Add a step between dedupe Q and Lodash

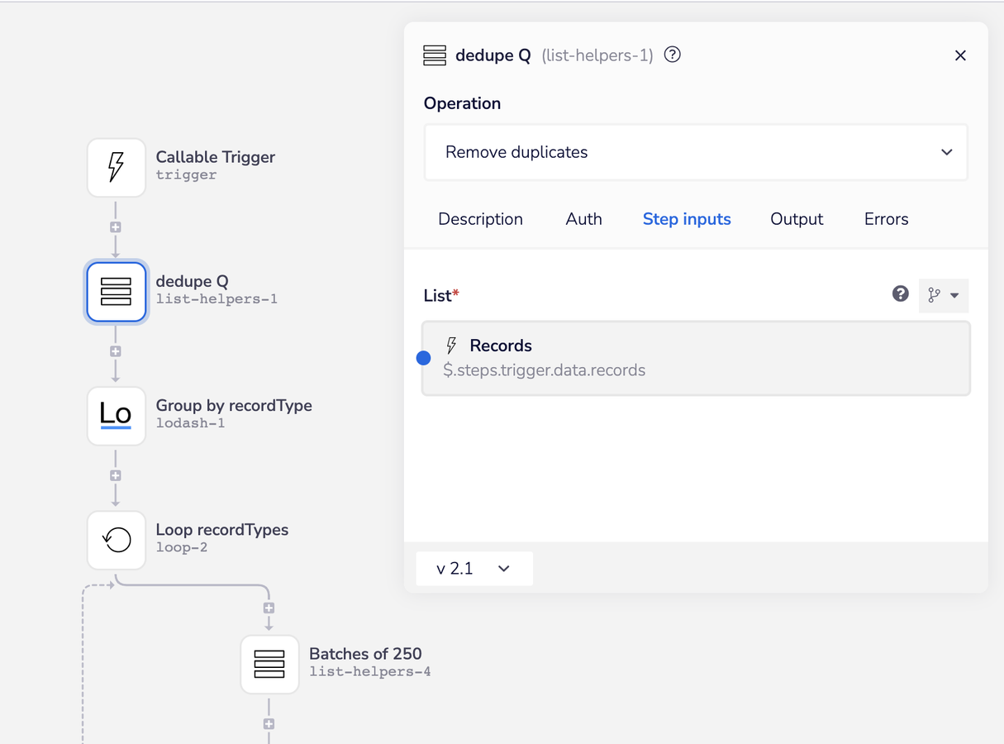click(x=116, y=351)
